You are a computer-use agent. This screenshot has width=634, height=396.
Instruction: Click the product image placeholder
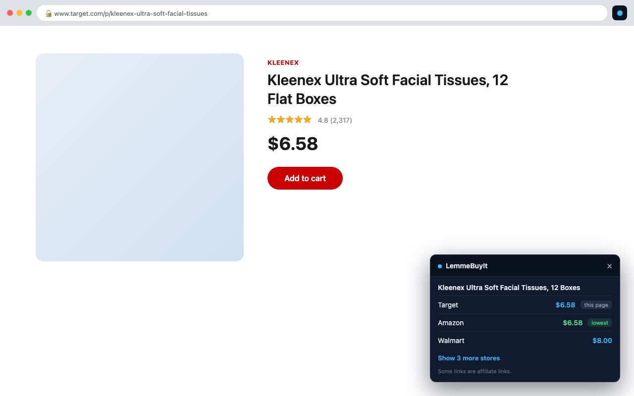[140, 157]
